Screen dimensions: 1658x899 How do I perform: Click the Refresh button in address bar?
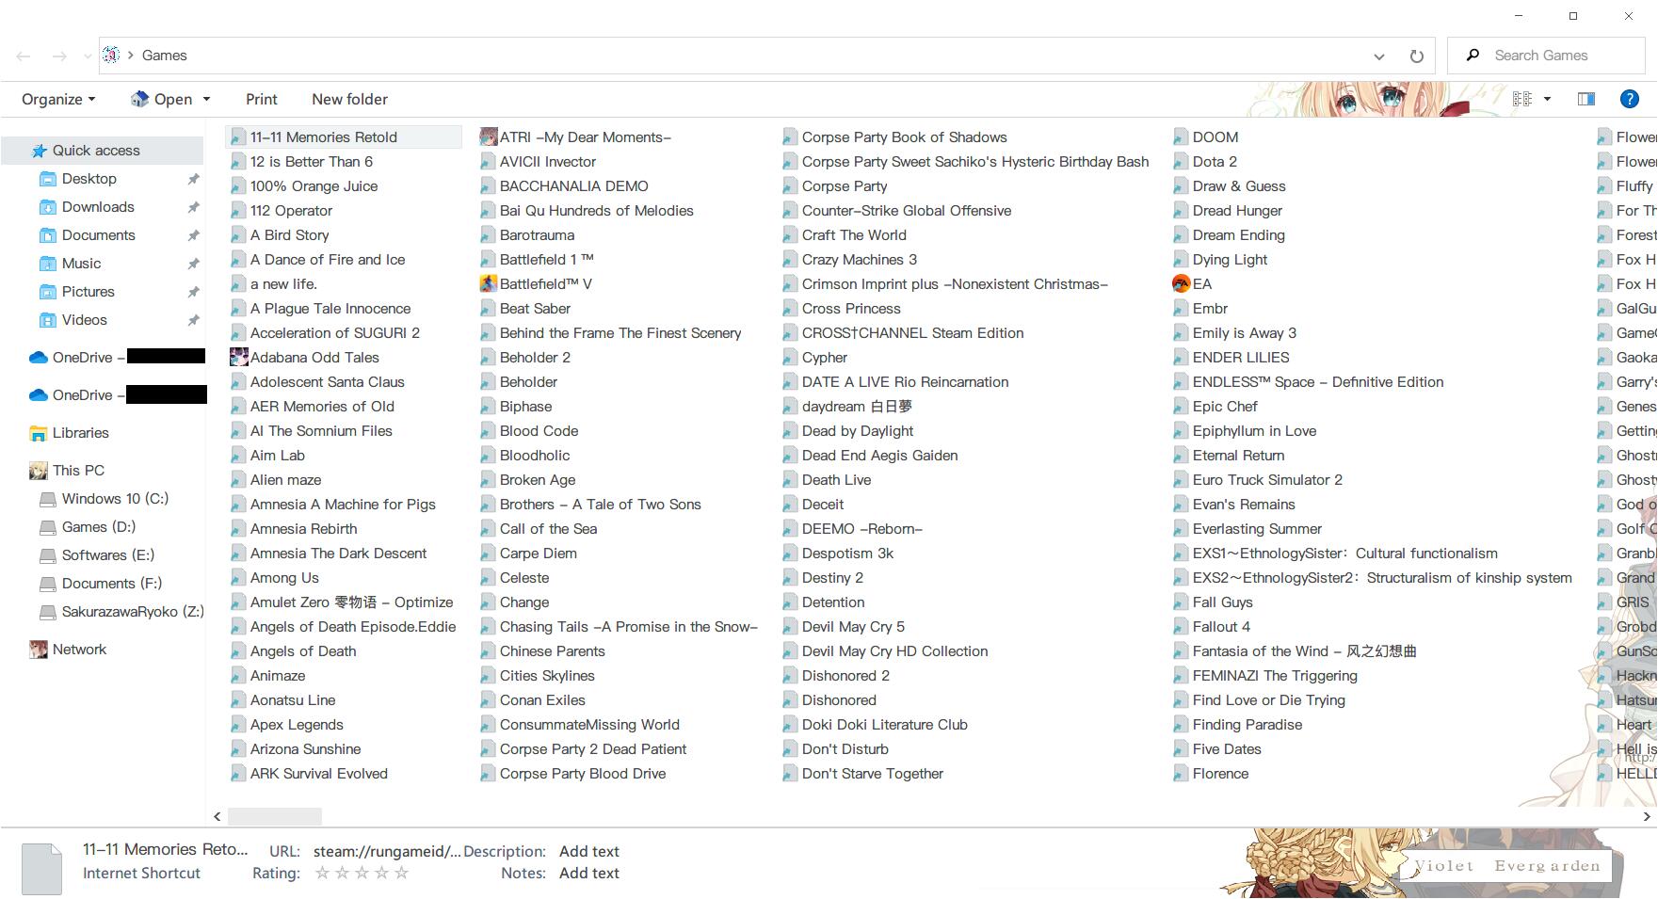click(1416, 56)
